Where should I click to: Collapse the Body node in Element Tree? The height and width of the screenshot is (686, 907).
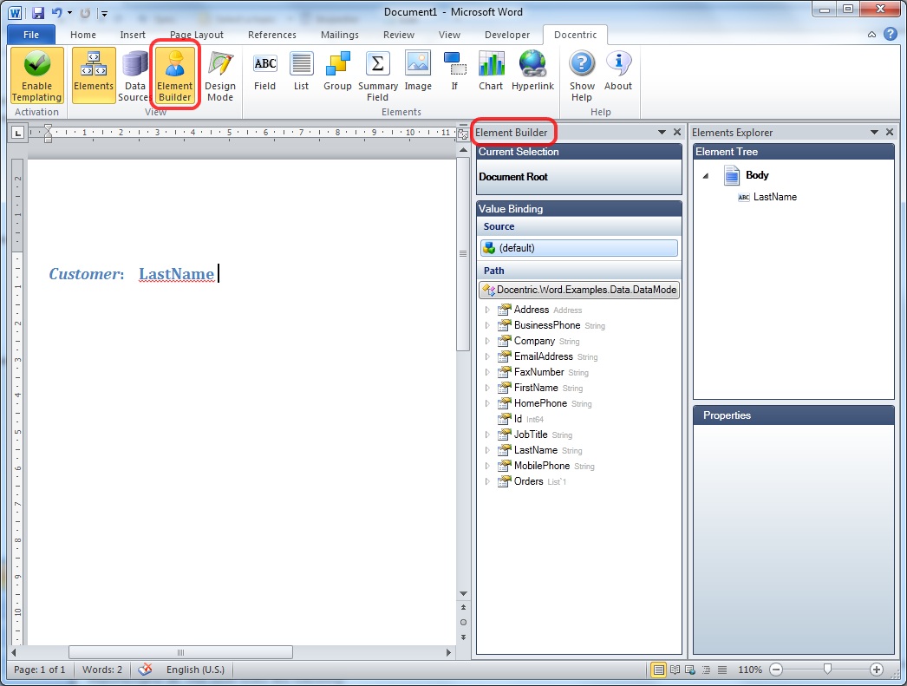(706, 175)
